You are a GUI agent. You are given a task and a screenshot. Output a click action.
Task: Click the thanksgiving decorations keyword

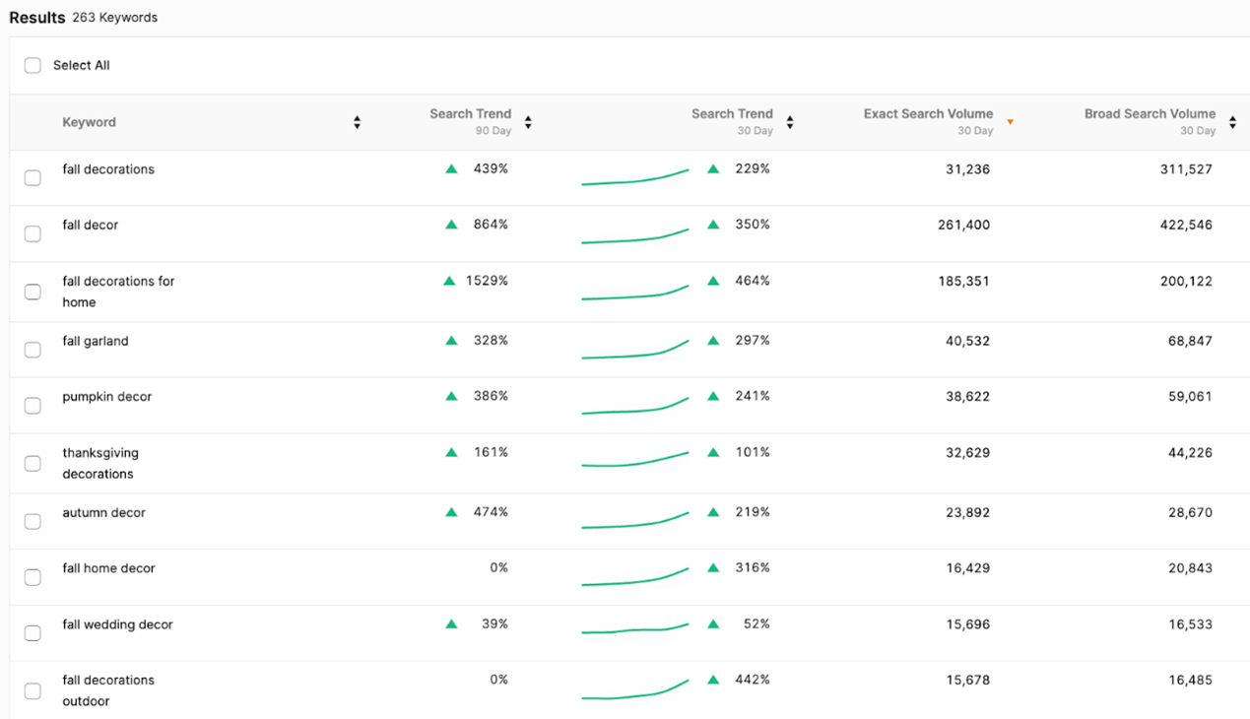[99, 463]
